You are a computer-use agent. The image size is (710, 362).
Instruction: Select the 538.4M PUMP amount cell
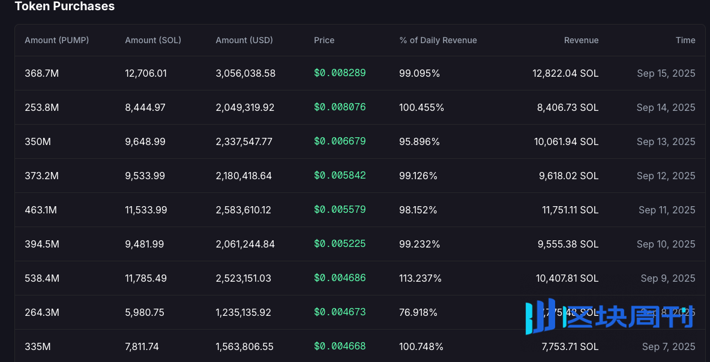coord(41,278)
